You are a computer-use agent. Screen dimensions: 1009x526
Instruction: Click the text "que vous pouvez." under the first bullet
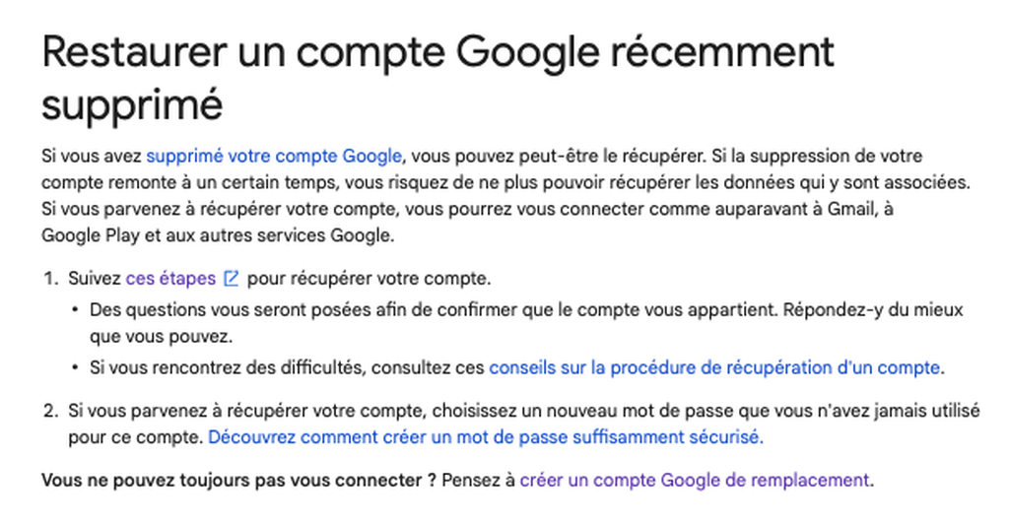click(x=161, y=336)
